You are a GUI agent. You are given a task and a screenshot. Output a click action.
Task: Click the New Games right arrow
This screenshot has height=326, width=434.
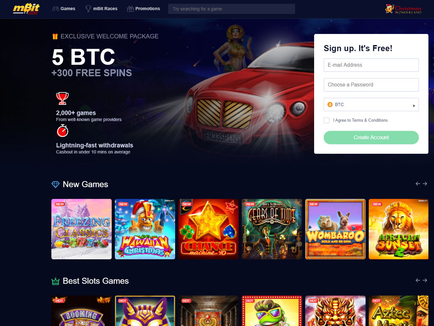point(425,183)
